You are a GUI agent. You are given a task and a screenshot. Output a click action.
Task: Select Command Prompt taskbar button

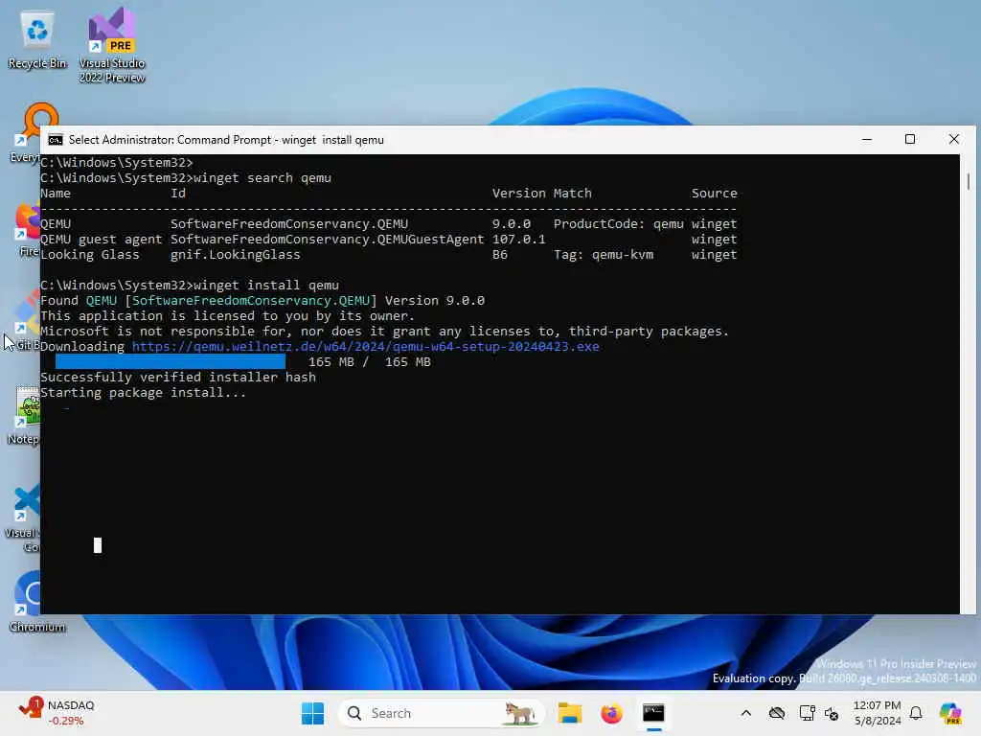[653, 713]
